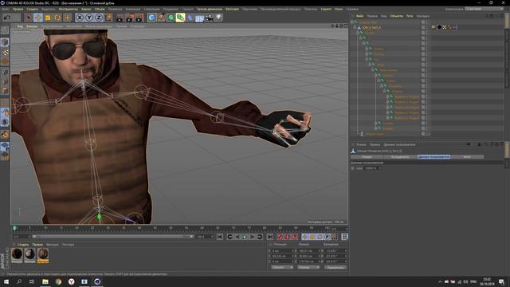
Task: Edit the X position input field
Action: click(x=283, y=251)
